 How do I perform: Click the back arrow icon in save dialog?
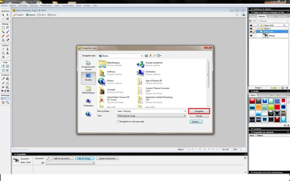pos(146,56)
